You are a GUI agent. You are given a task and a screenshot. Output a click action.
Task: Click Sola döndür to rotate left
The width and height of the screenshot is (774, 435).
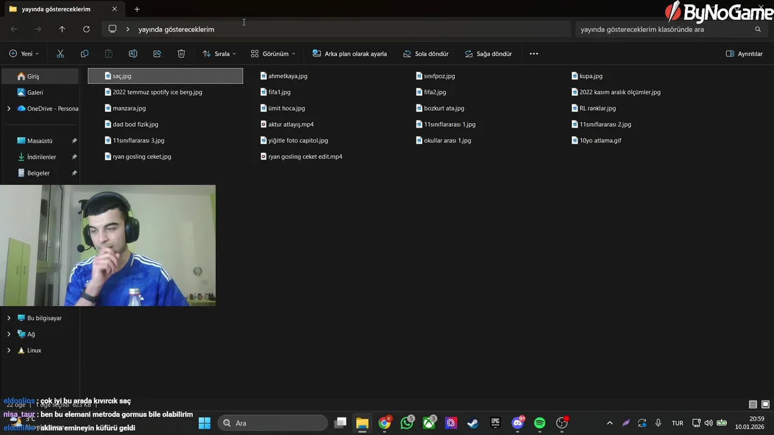pyautogui.click(x=426, y=54)
